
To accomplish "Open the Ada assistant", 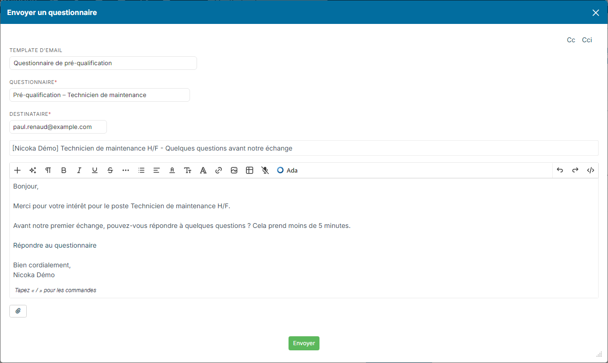I will click(x=287, y=170).
